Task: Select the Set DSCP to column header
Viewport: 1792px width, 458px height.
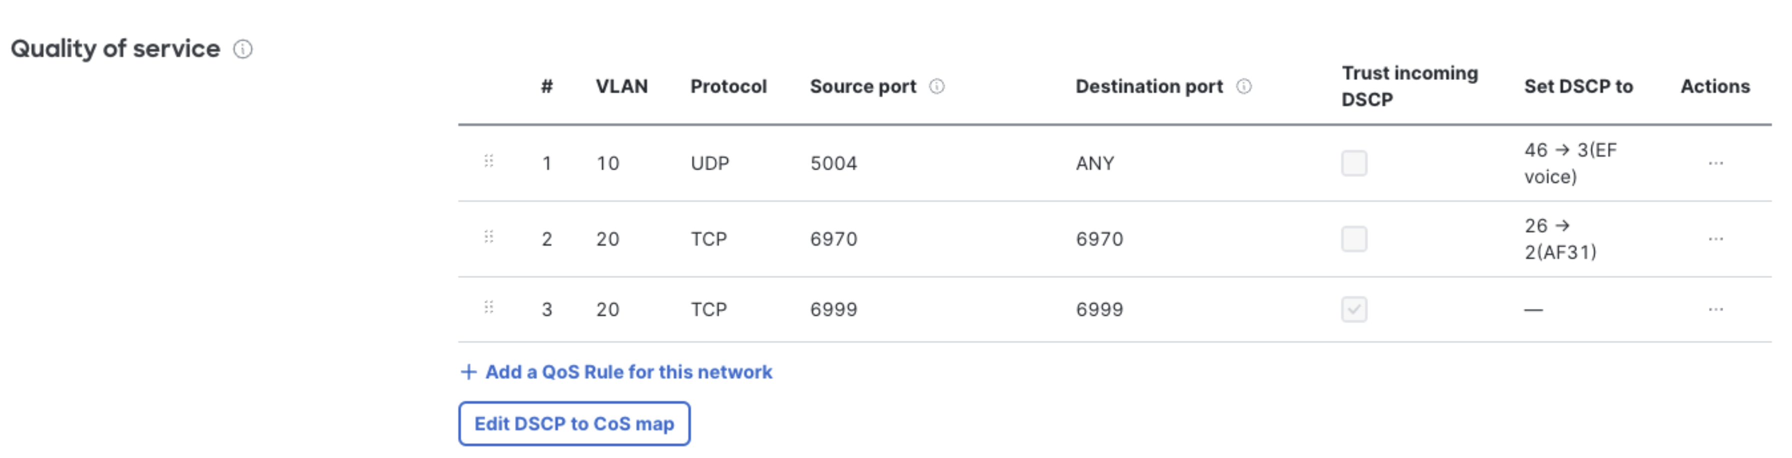Action: (x=1579, y=86)
